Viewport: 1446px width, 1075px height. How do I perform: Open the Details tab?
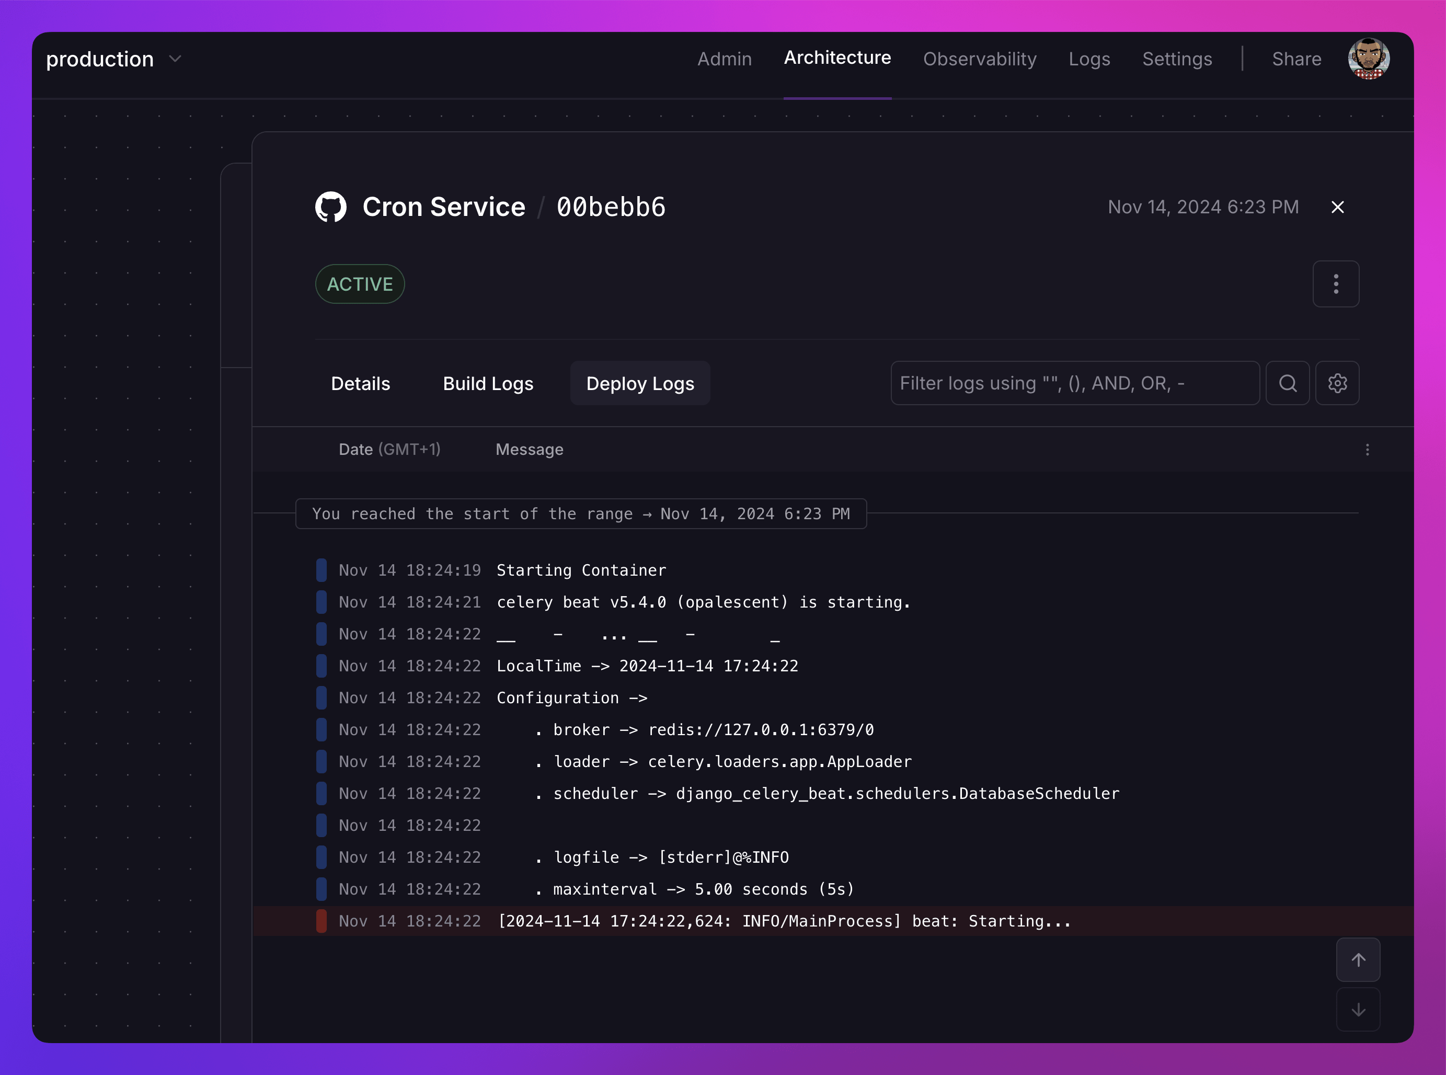360,383
